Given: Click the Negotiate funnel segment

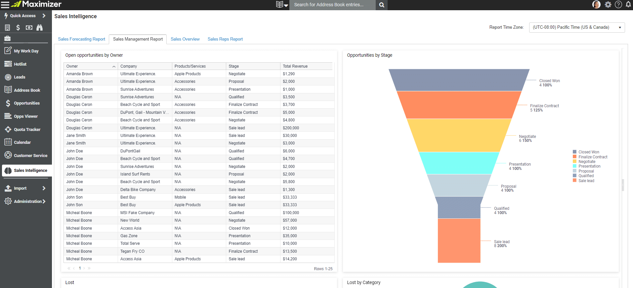Looking at the screenshot, I should tap(459, 135).
